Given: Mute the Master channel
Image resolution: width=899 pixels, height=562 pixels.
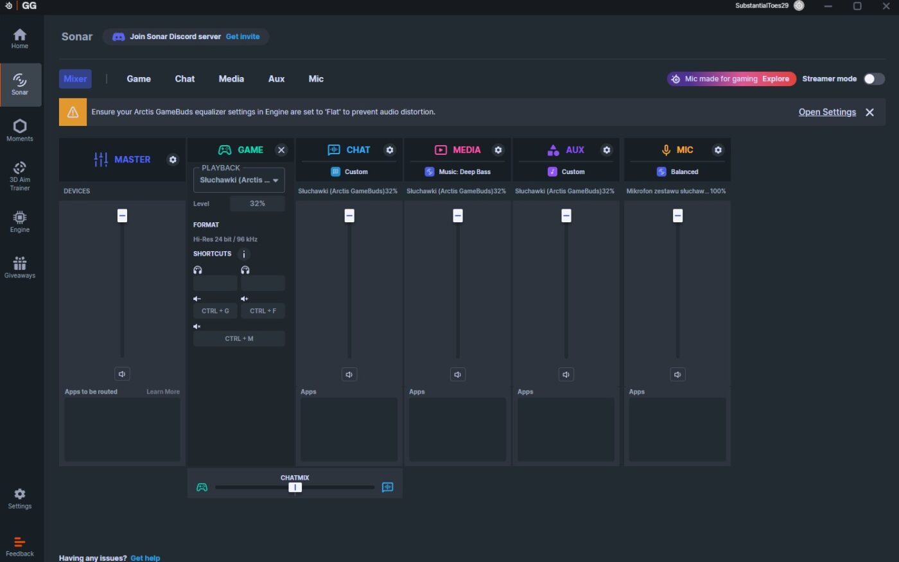Looking at the screenshot, I should [x=122, y=374].
